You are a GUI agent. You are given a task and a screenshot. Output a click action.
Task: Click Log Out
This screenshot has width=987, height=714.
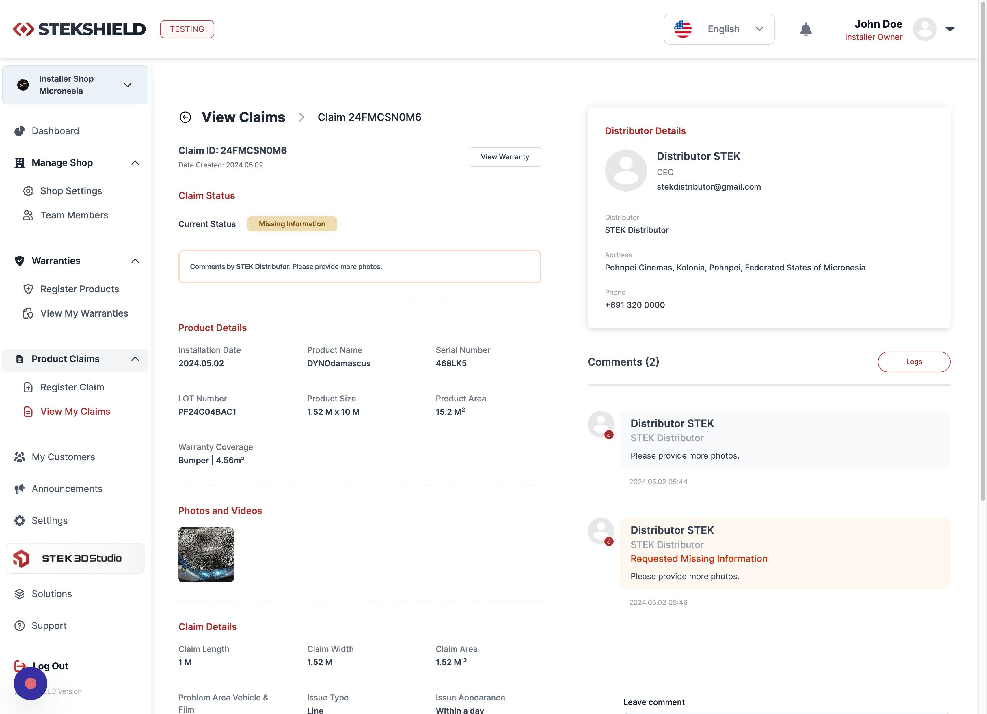51,666
